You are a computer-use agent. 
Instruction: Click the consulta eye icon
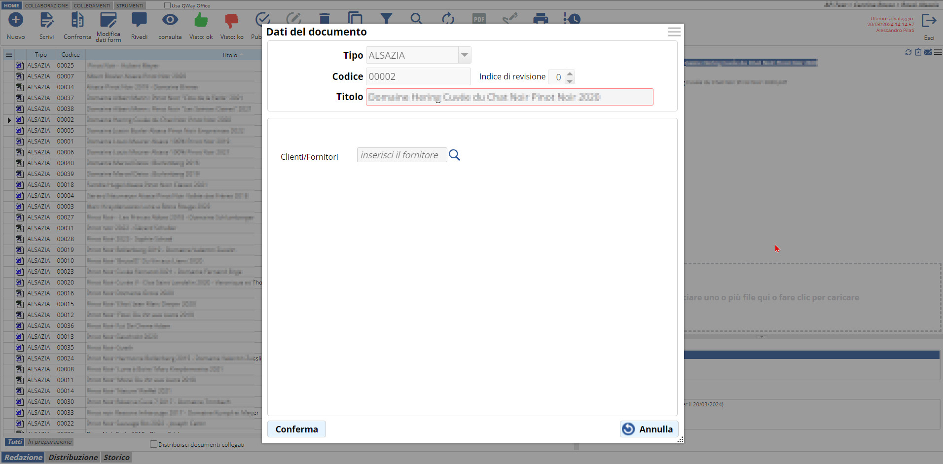point(170,20)
